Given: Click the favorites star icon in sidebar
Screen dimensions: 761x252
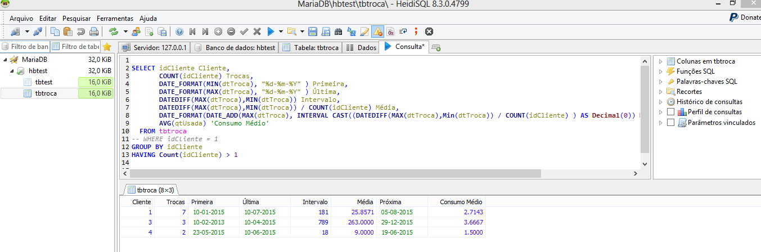Looking at the screenshot, I should [x=107, y=47].
